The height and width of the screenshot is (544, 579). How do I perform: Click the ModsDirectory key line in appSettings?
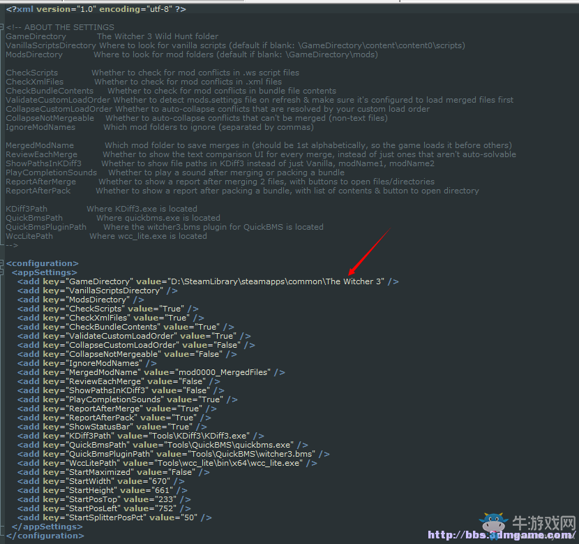81,300
